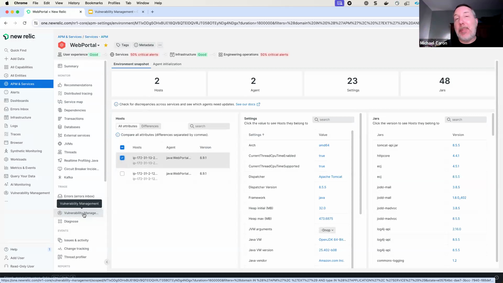Viewport: 503px width, 283px height.
Task: Click Heap max value 473.6875
Action: pyautogui.click(x=326, y=219)
